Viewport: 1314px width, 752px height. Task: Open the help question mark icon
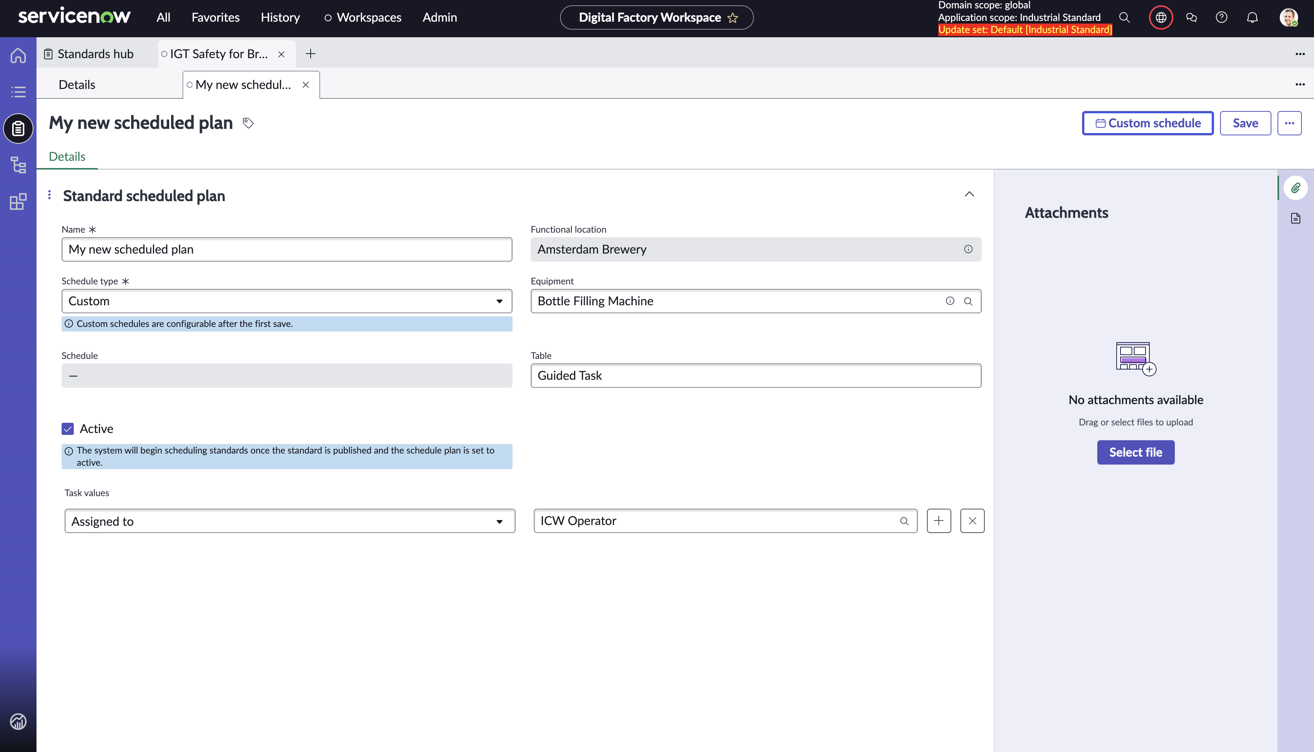1222,17
